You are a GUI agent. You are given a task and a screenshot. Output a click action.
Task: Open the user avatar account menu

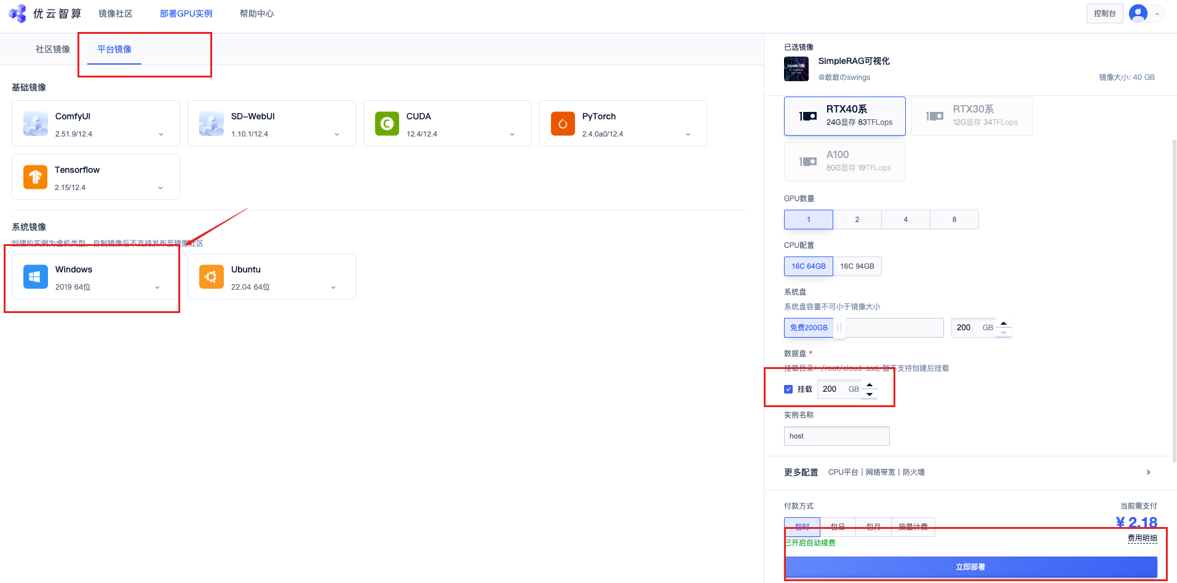[1138, 14]
